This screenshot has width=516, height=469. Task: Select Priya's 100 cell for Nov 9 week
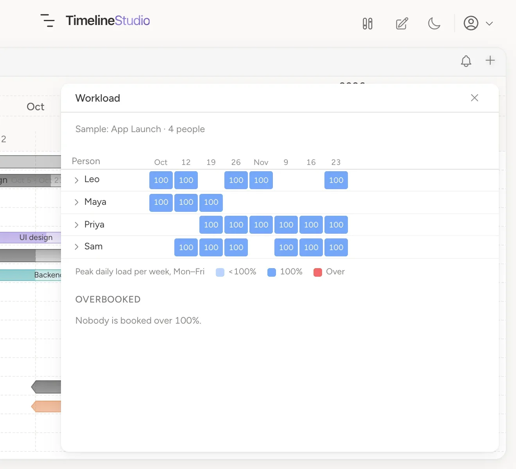(x=286, y=225)
